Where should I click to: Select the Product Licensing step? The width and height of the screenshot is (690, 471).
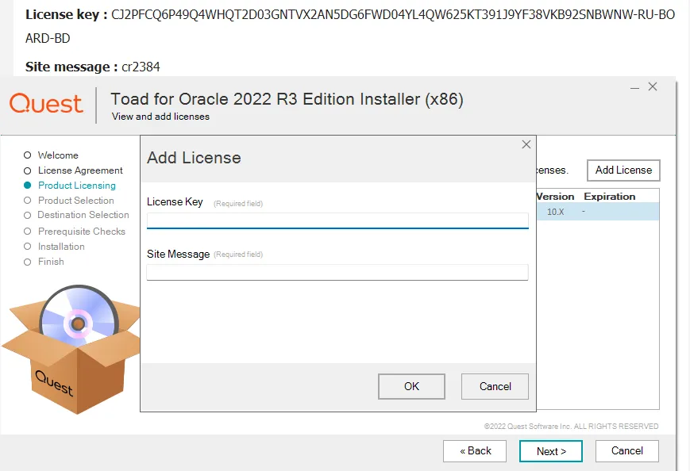[x=76, y=186]
